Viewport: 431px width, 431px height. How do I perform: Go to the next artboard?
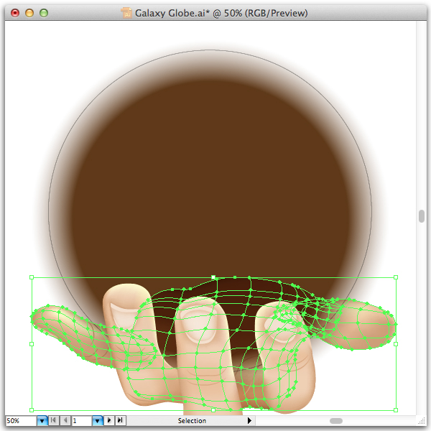109,420
